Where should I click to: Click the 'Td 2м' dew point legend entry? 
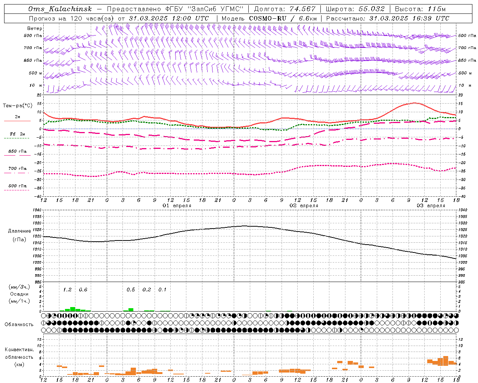18,134
